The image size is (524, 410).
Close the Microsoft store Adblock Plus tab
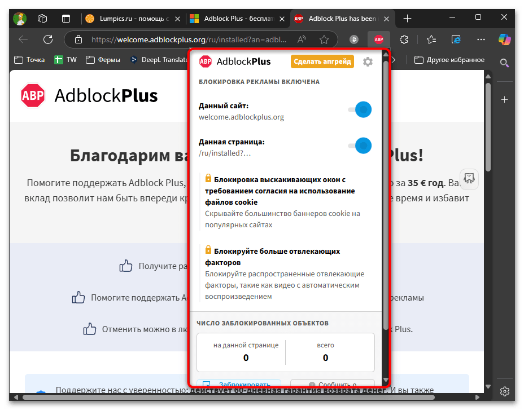[282, 19]
